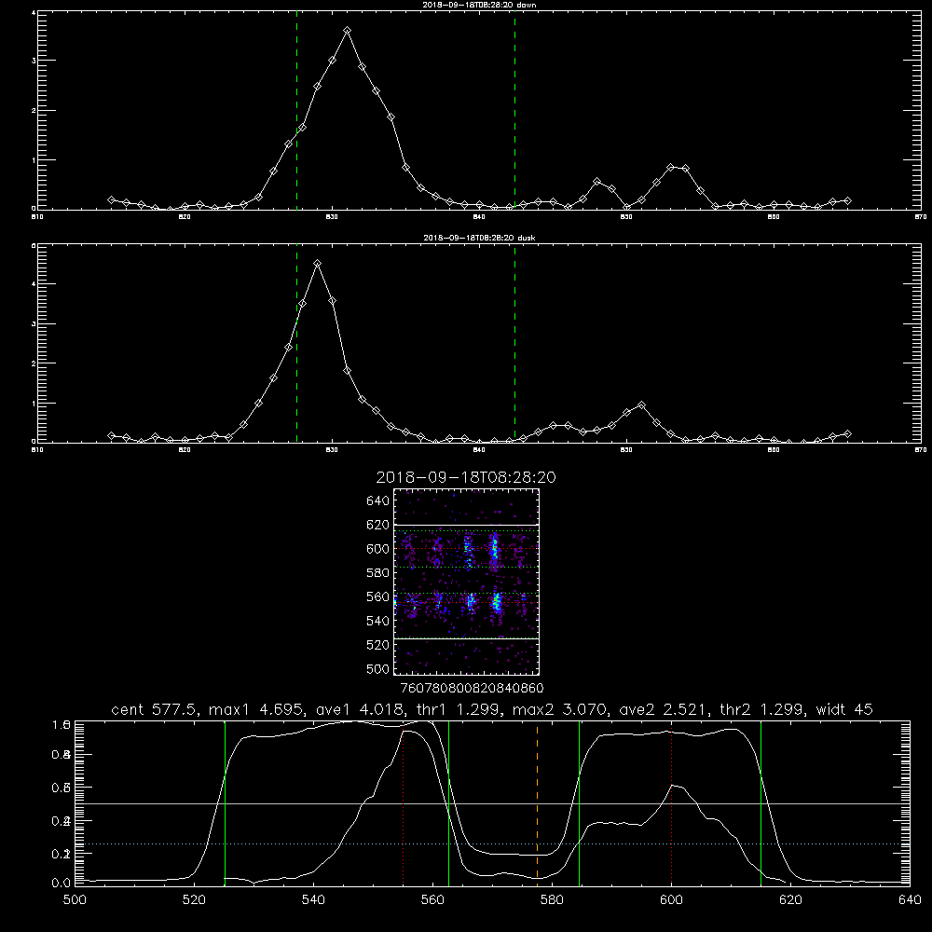932x932 pixels.
Task: Click the 'cent 577.5' value in the stats line
Action: click(155, 709)
